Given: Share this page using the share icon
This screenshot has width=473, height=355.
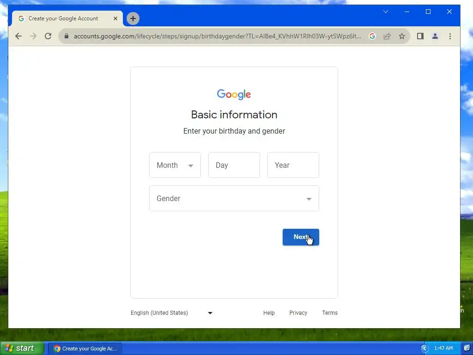Looking at the screenshot, I should 387,36.
